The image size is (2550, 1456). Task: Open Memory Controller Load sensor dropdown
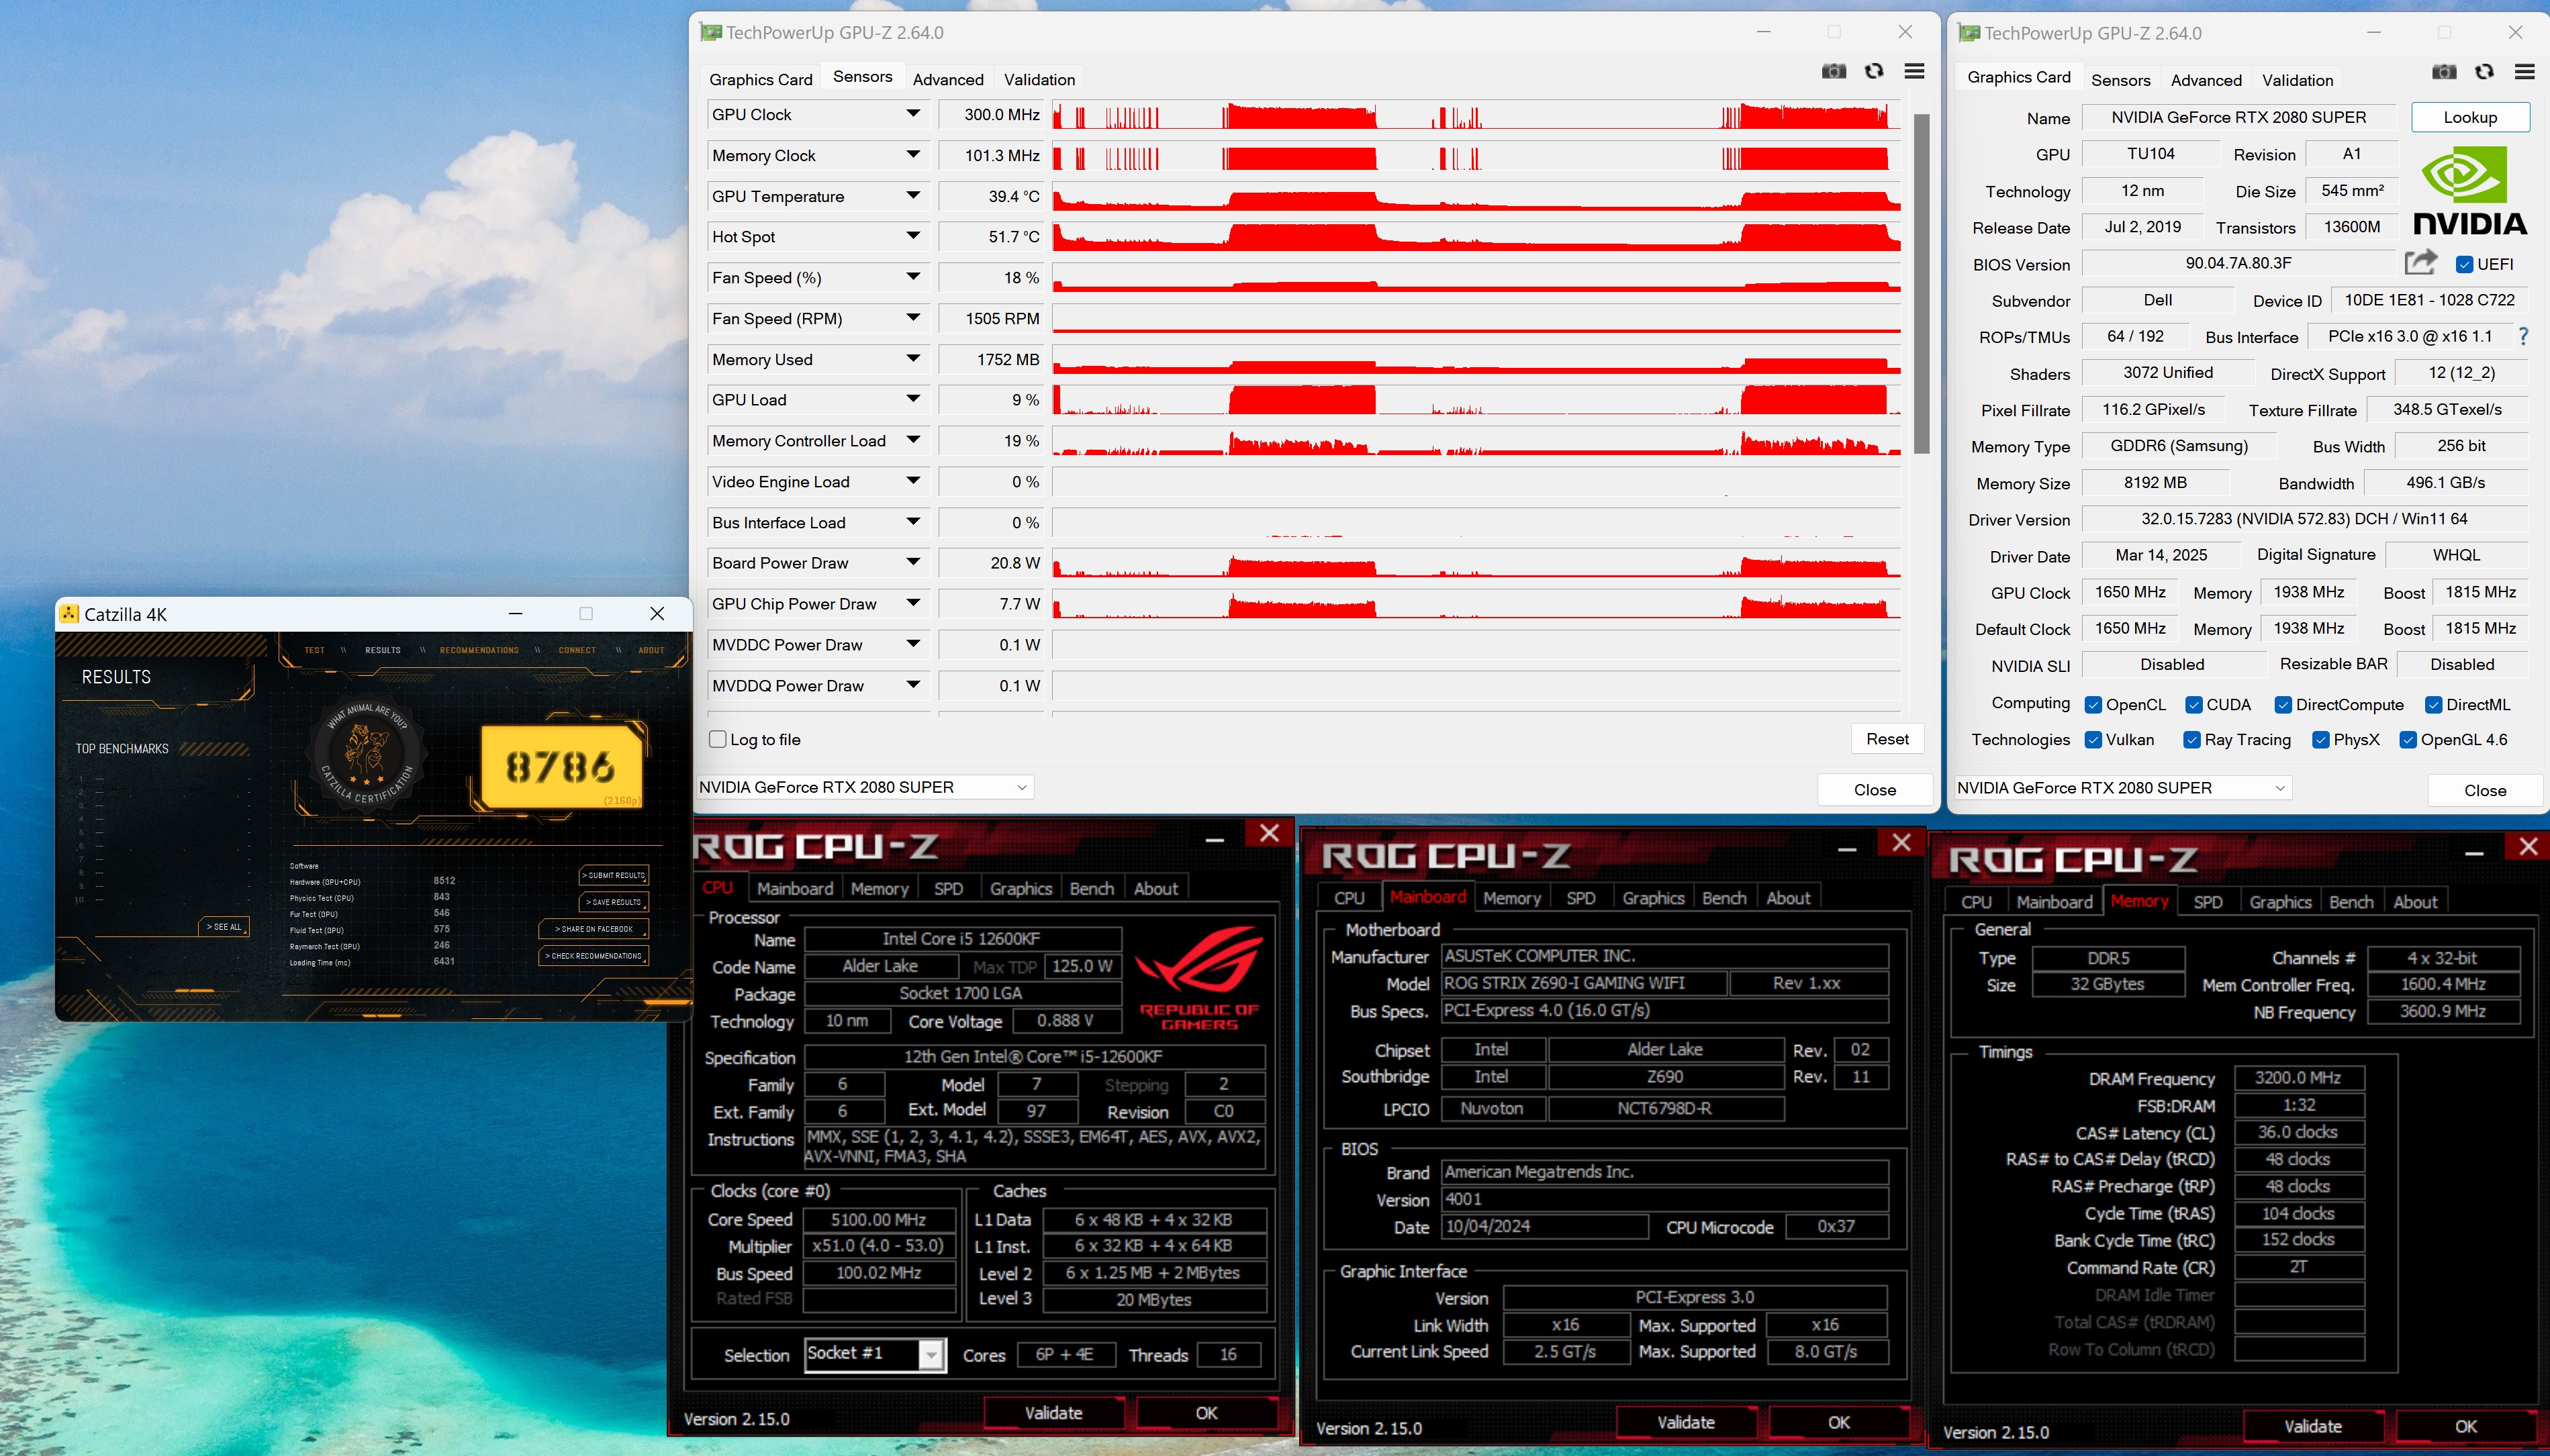[913, 440]
